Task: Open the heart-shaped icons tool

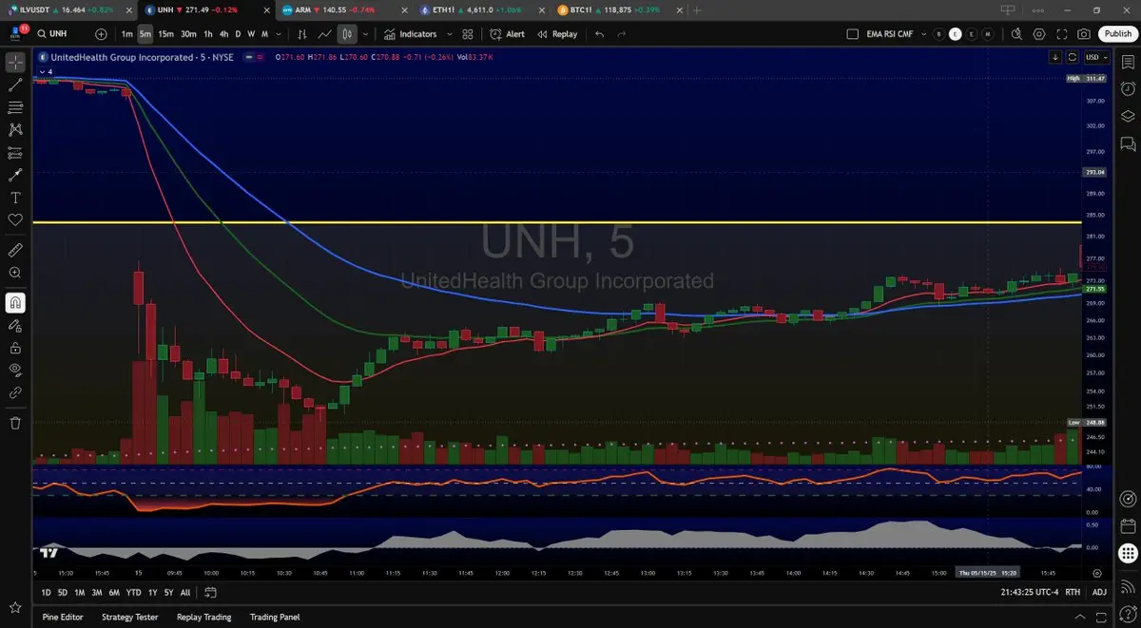Action: tap(15, 219)
